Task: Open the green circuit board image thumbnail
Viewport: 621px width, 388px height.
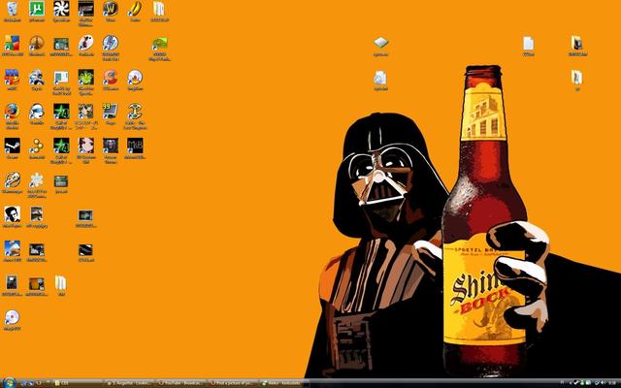Action: tap(61, 44)
